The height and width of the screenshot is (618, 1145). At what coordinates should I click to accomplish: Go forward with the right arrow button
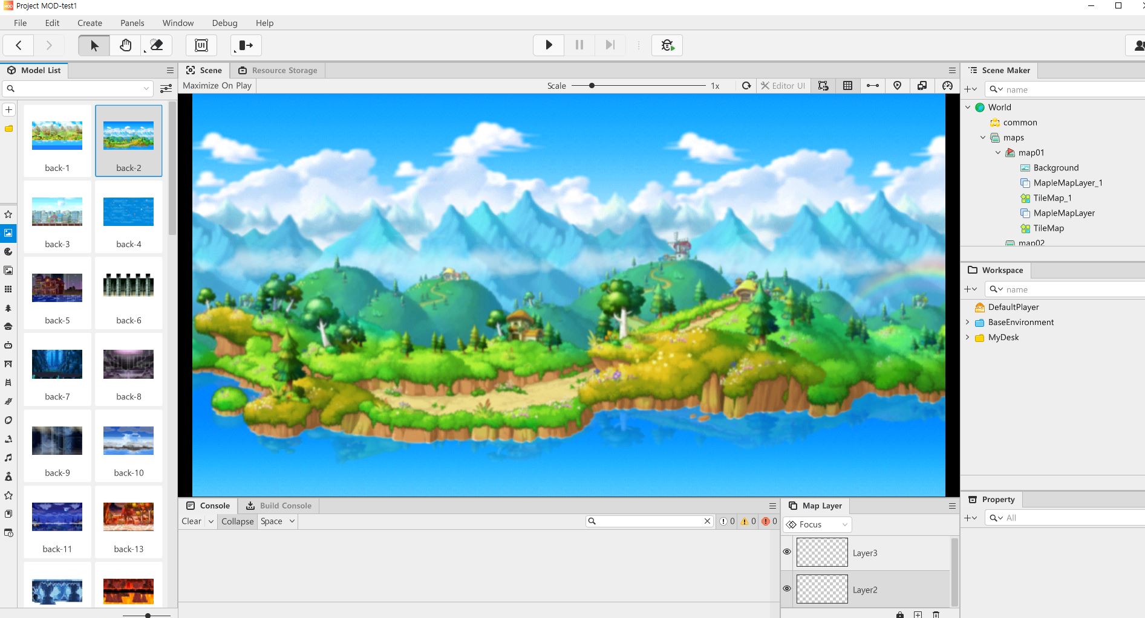pos(49,45)
